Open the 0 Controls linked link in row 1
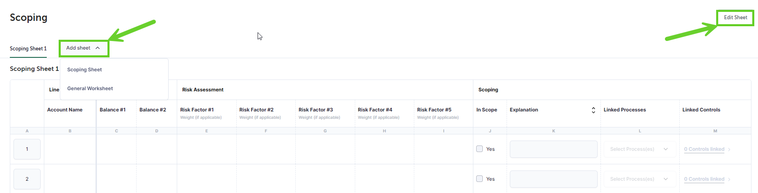The height and width of the screenshot is (193, 758). [704, 149]
